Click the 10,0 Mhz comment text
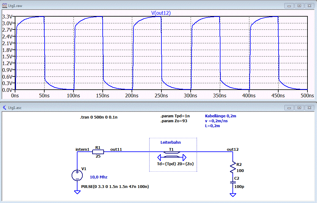317x203 pixels. click(99, 177)
